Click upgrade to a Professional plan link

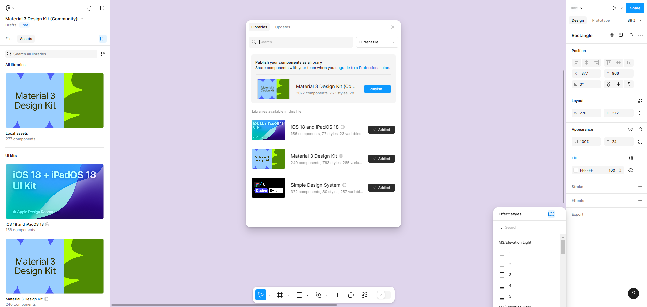(362, 68)
